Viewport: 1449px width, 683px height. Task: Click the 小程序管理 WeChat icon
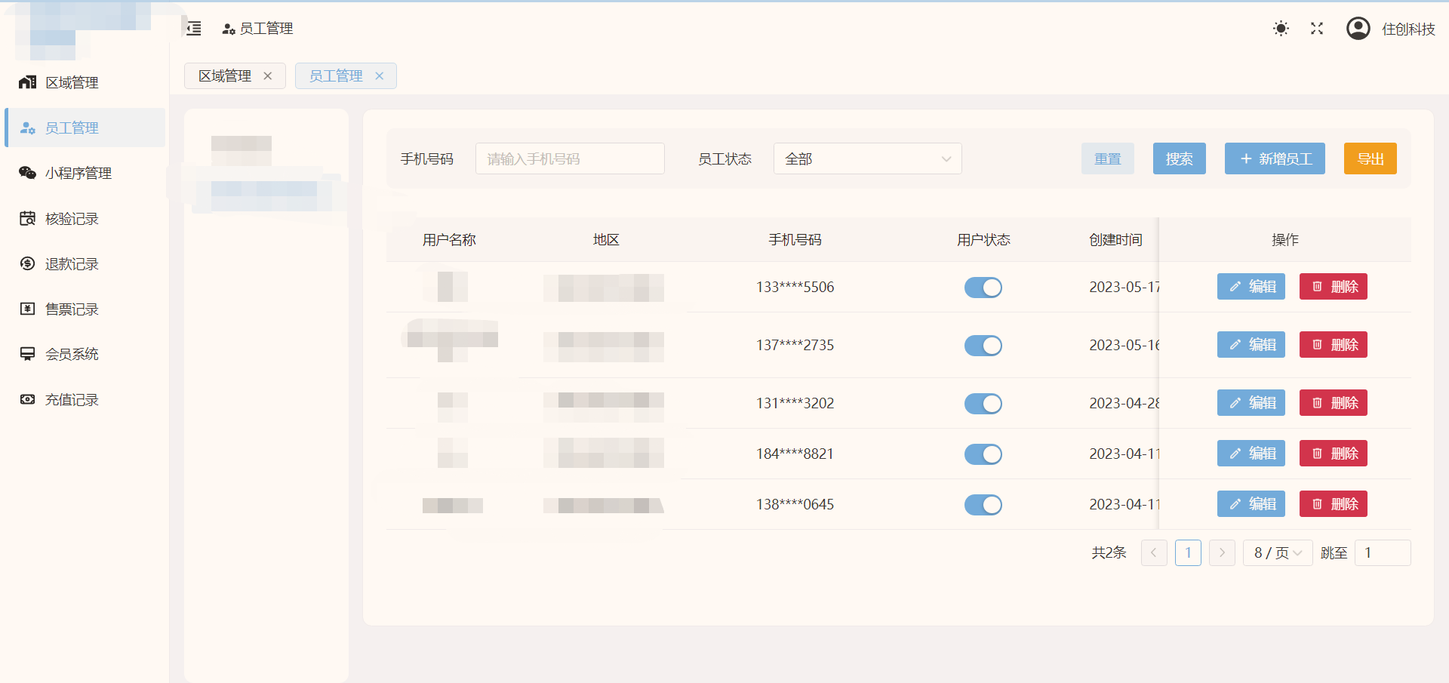(28, 173)
